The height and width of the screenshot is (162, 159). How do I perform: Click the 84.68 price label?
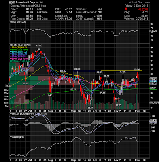pyautogui.click(x=102, y=93)
